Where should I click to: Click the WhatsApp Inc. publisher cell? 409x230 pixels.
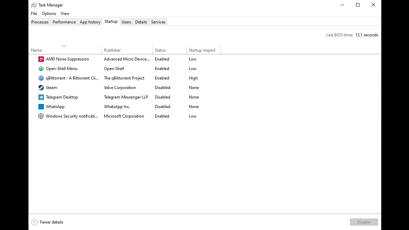(117, 107)
